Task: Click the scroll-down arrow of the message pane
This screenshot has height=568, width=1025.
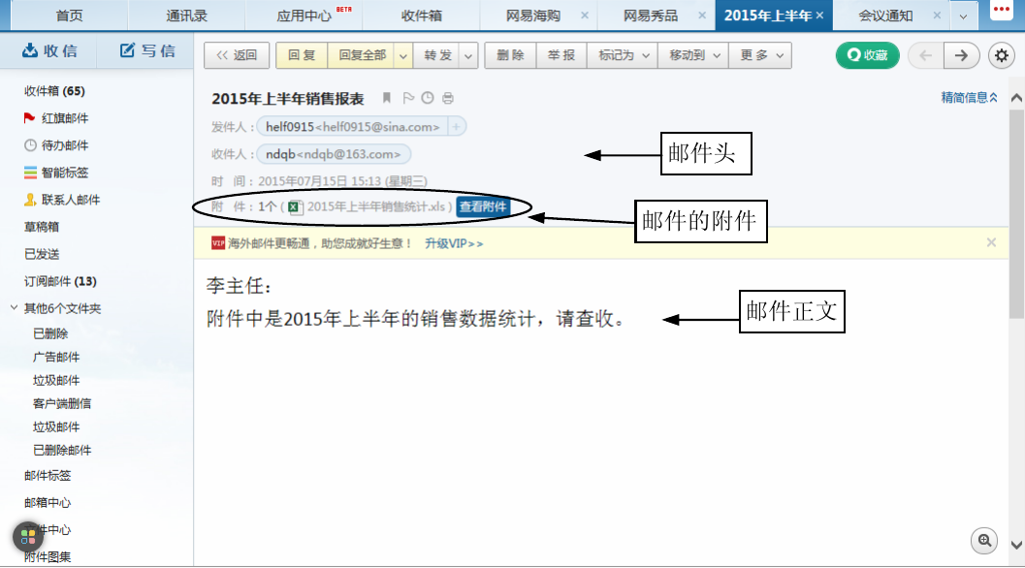Action: click(1016, 544)
